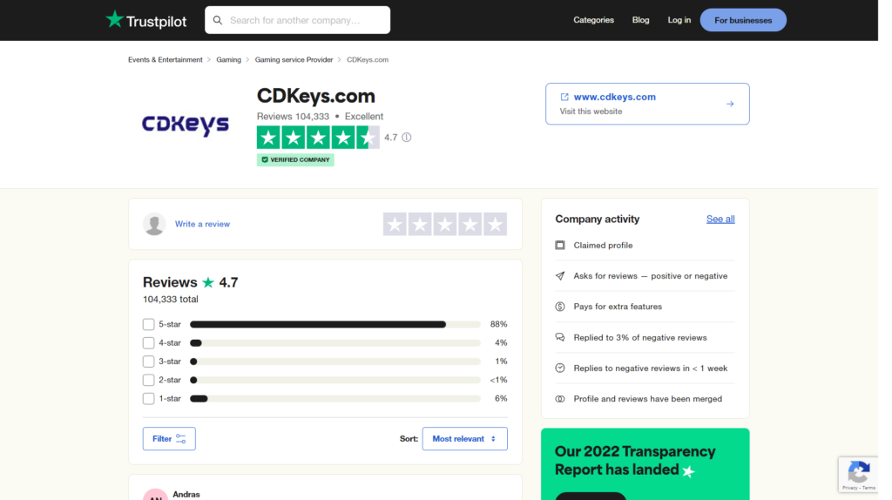Viewport: 892px width, 500px height.
Task: Click the Replied to 3% of negative reviews text
Action: 640,337
